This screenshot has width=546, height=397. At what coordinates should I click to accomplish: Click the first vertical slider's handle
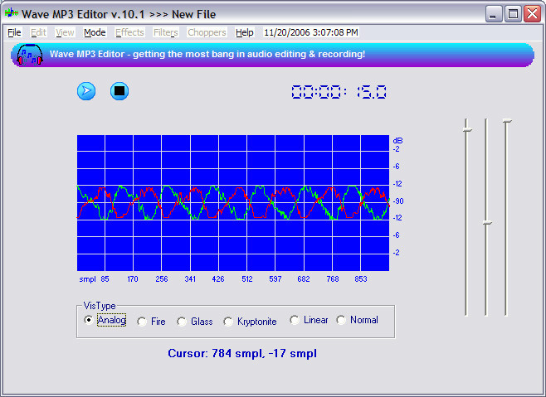pos(467,129)
